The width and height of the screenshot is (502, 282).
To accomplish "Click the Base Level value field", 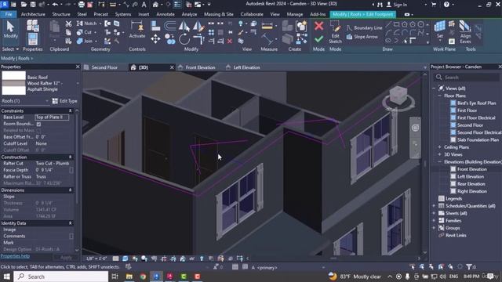I will [52, 117].
